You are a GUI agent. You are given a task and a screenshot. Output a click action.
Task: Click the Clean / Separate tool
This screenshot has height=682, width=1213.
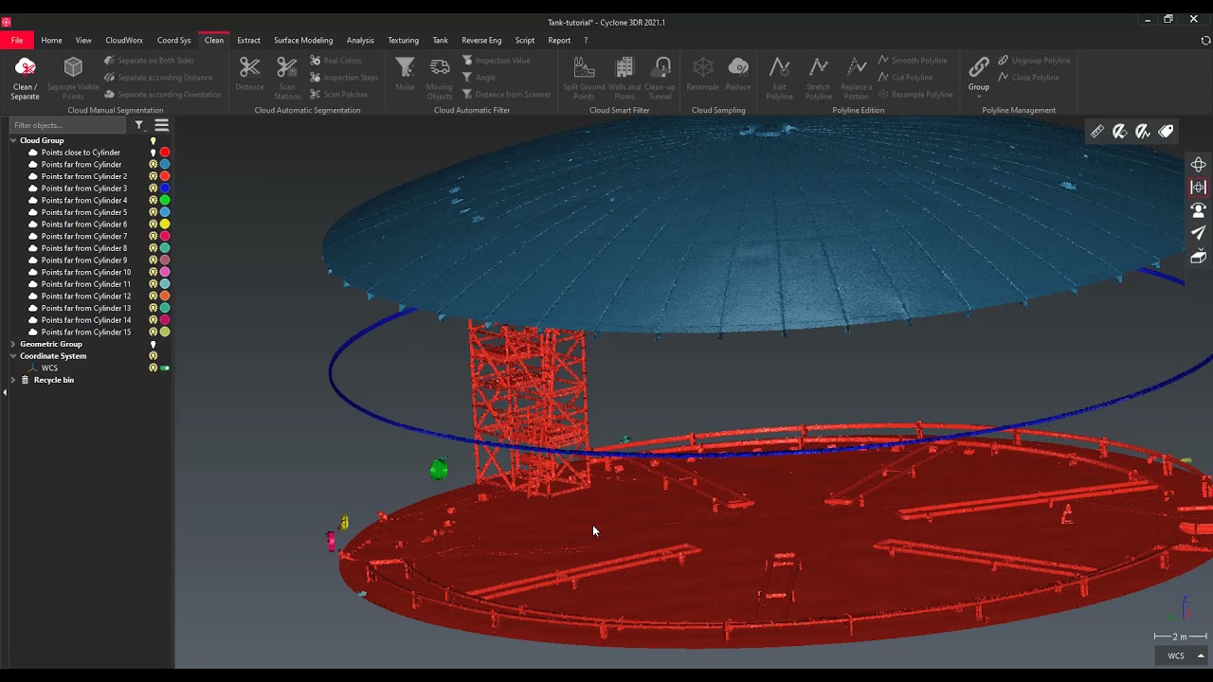point(25,78)
